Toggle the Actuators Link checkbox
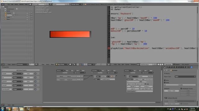The width and height of the screenshot is (199, 111). point(144,71)
